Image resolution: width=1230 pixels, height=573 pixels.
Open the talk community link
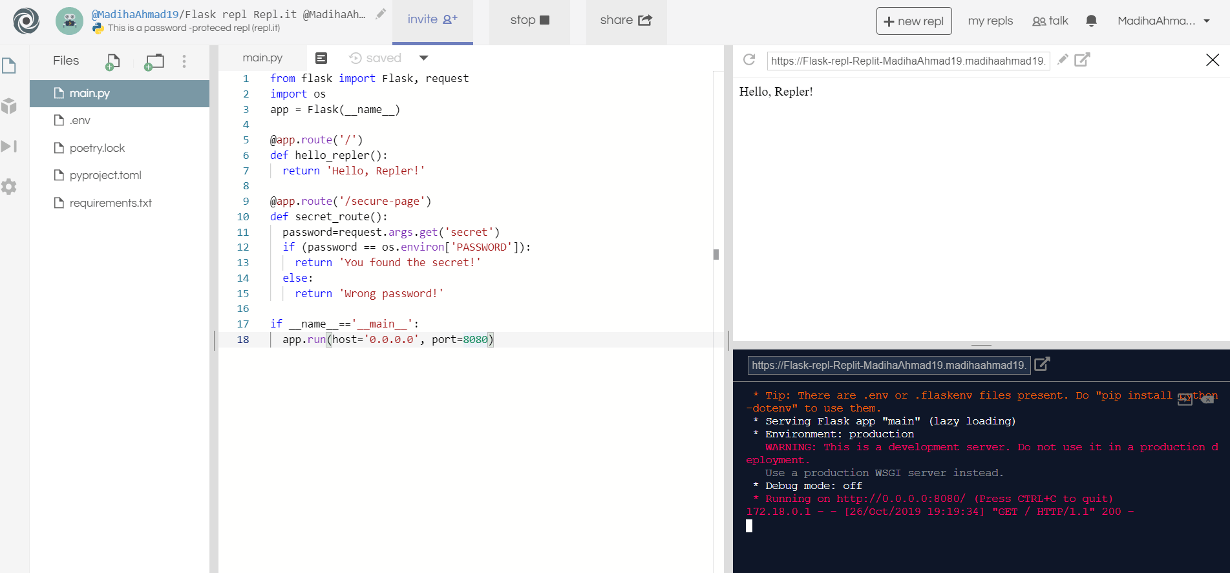1050,21
